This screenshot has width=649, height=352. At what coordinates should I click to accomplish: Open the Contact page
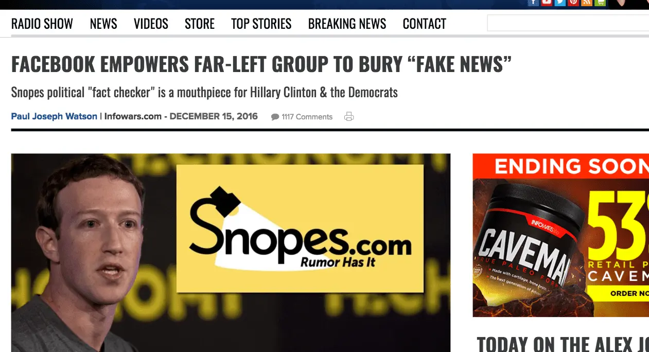tap(424, 24)
